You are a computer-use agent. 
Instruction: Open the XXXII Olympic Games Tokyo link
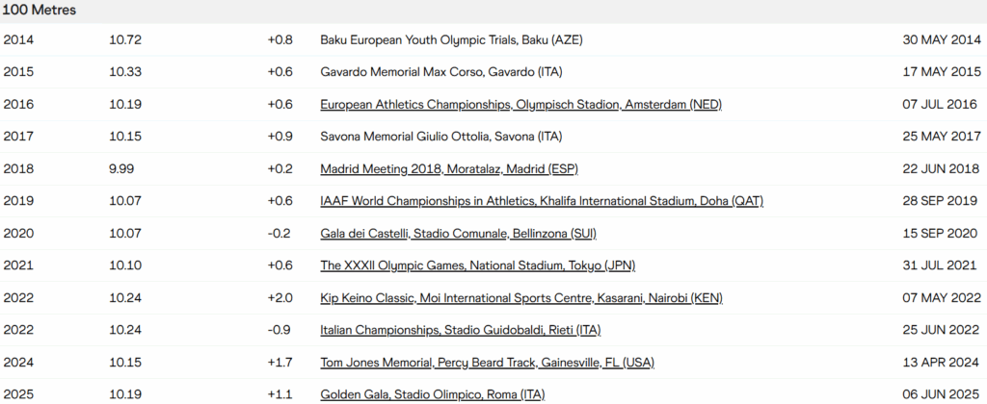click(x=477, y=265)
